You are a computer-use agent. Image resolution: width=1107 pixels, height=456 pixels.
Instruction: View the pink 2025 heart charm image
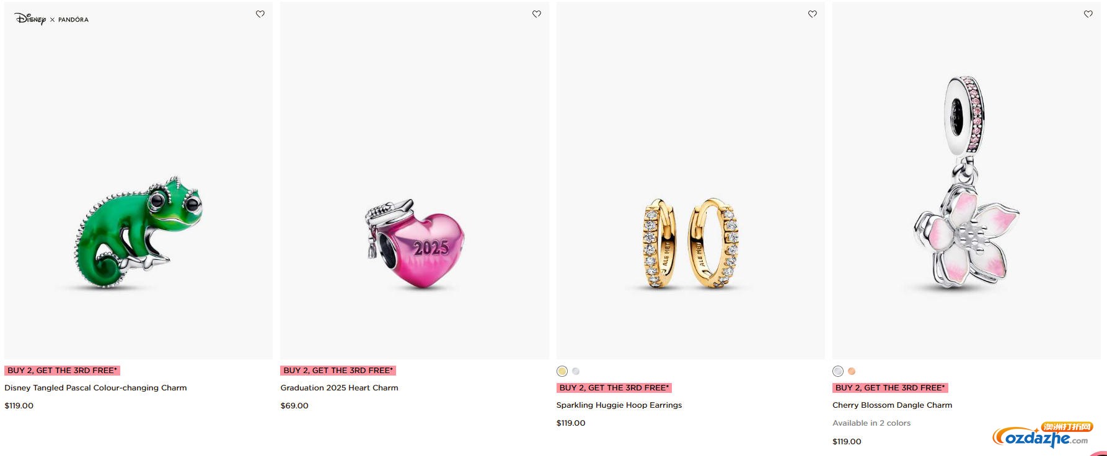point(415,181)
